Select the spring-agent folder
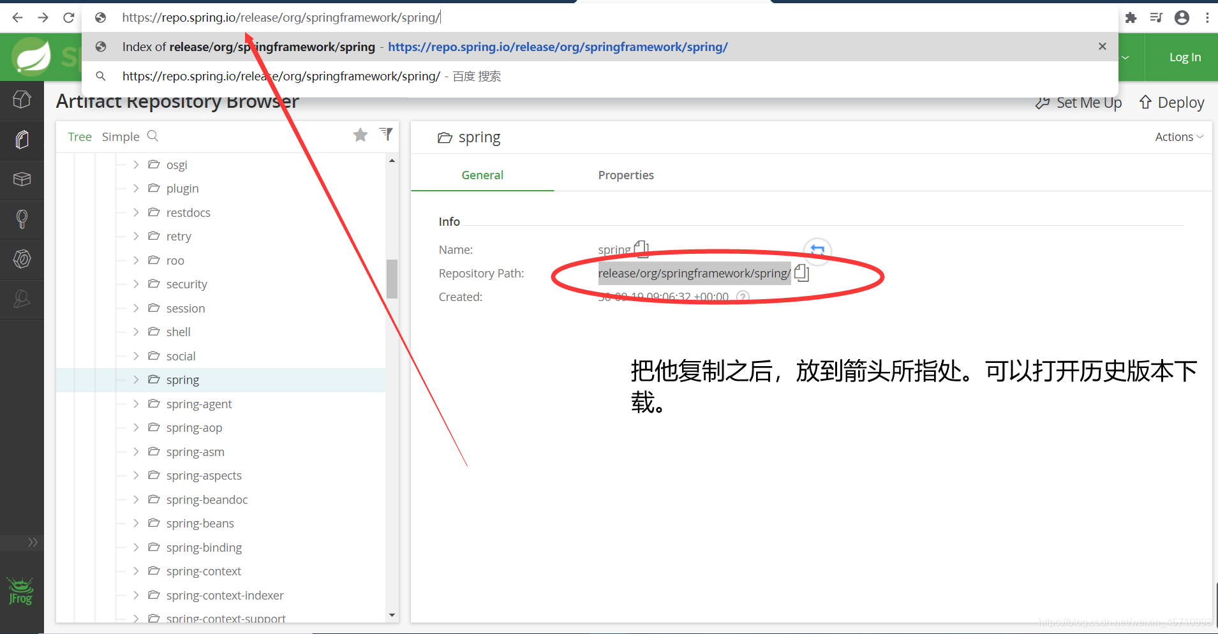Viewport: 1218px width, 634px height. point(198,404)
